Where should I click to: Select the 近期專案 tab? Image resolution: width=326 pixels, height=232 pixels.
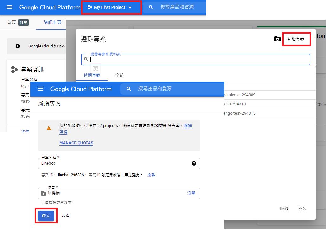click(92, 75)
